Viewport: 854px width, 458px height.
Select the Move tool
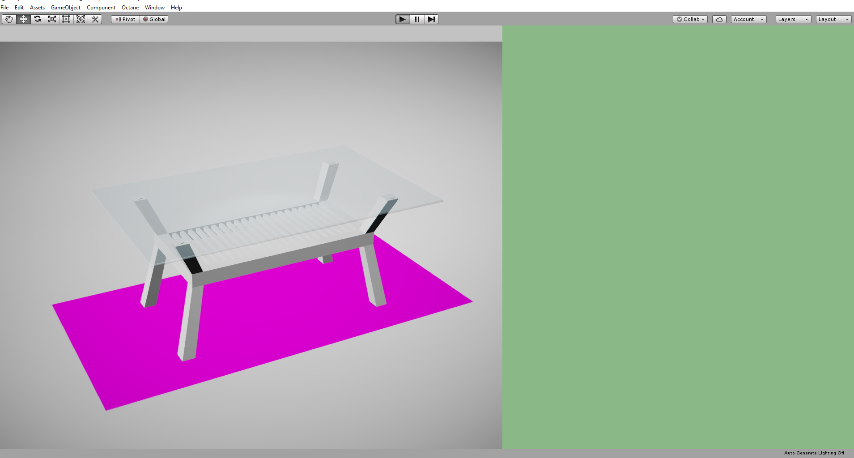tap(23, 19)
